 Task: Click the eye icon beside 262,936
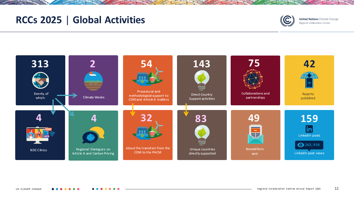pyautogui.click(x=301, y=145)
